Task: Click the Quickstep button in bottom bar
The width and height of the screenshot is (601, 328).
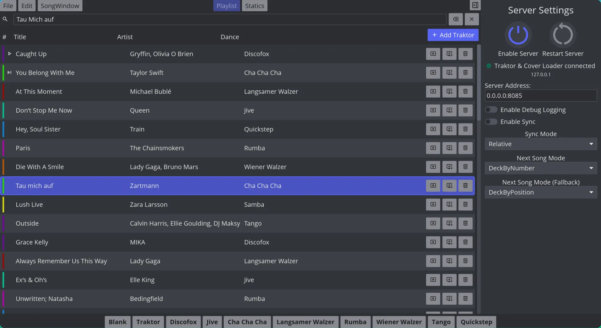Action: tap(476, 322)
